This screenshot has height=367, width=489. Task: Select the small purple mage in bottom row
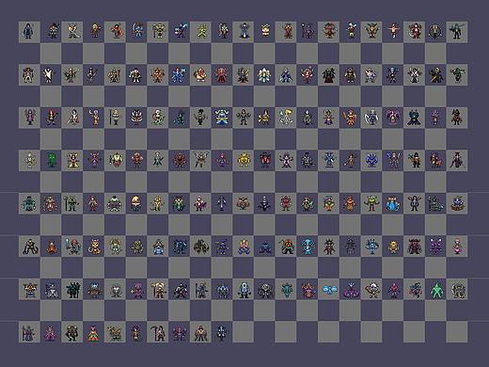pyautogui.click(x=50, y=333)
